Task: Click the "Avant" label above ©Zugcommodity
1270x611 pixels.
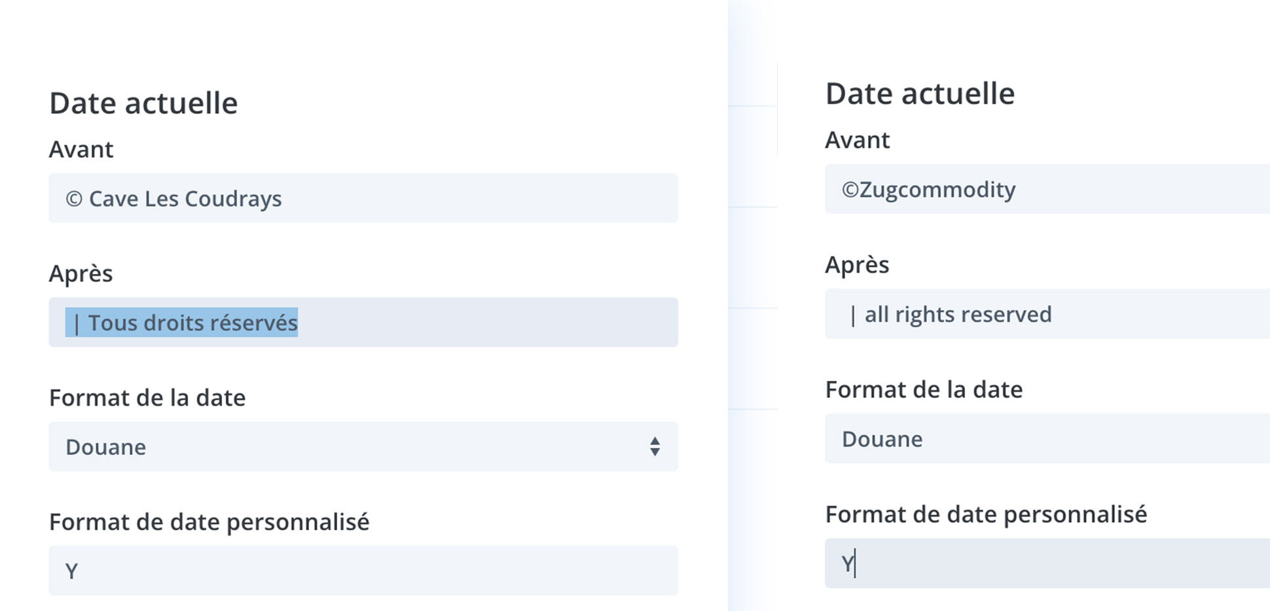Action: (x=857, y=140)
